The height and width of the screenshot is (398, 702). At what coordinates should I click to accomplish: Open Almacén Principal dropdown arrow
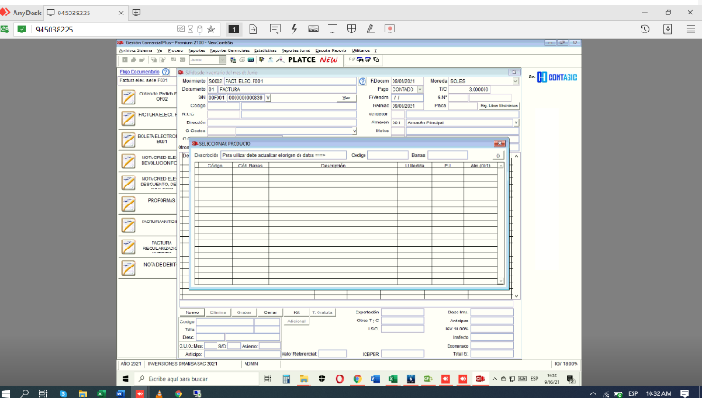[x=516, y=122]
